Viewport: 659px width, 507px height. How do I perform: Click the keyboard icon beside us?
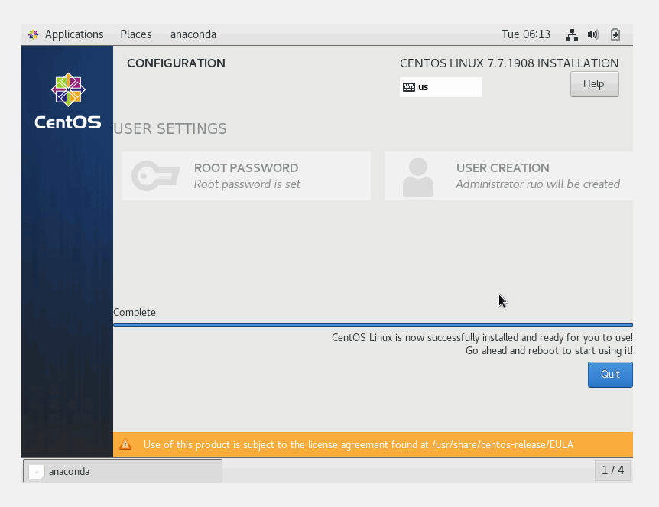(x=409, y=87)
